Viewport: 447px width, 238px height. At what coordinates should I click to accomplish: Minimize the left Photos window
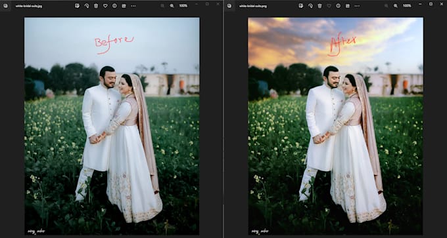[x=197, y=4]
